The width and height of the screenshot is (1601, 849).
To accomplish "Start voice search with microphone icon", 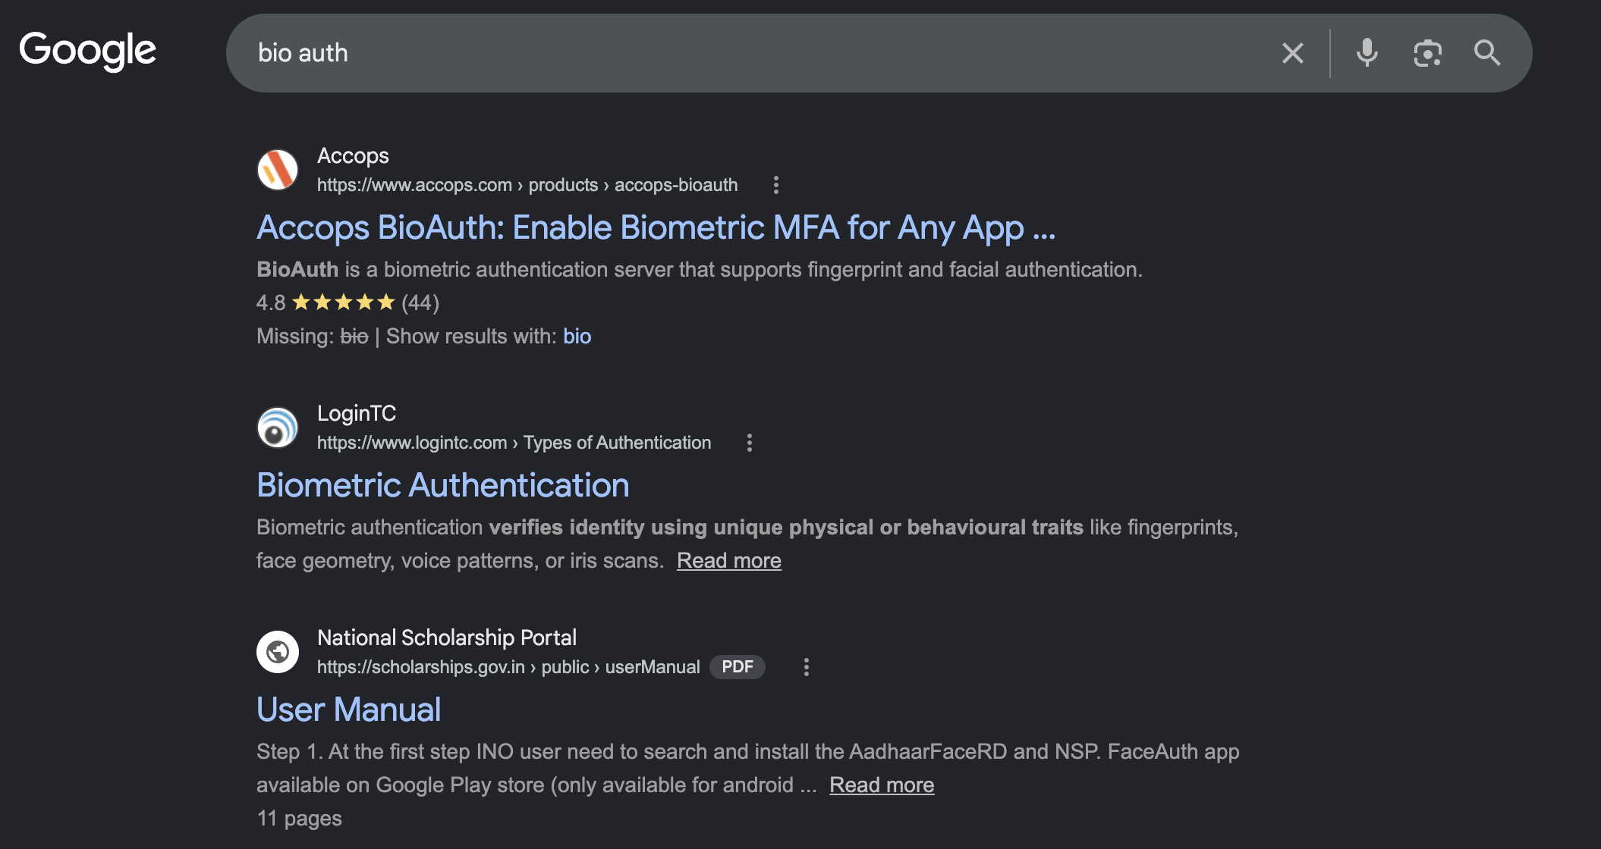I will 1367,53.
